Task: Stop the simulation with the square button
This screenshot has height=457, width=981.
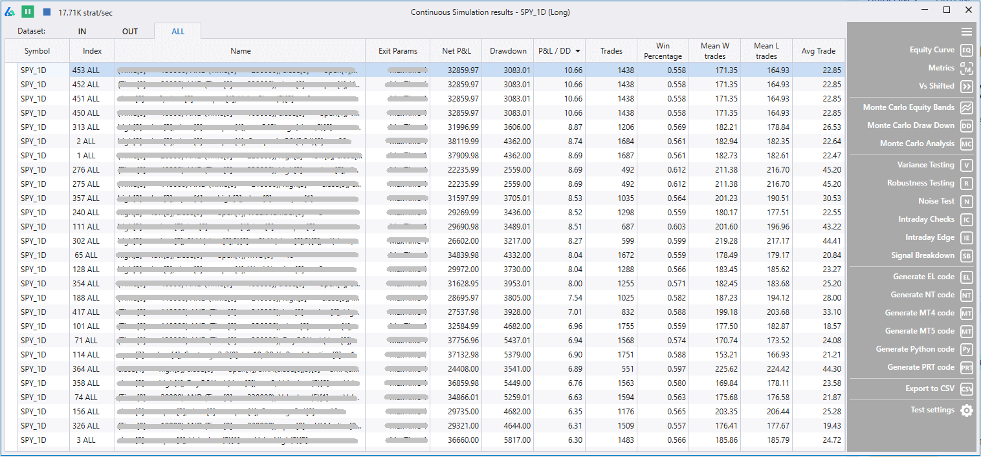Action: (x=47, y=12)
